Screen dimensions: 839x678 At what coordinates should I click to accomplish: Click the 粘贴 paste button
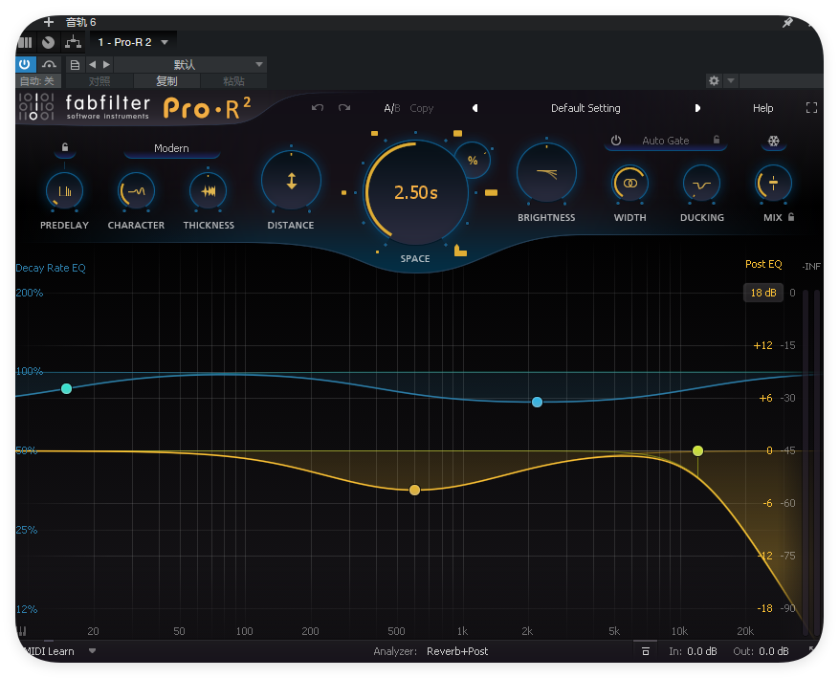[x=233, y=81]
